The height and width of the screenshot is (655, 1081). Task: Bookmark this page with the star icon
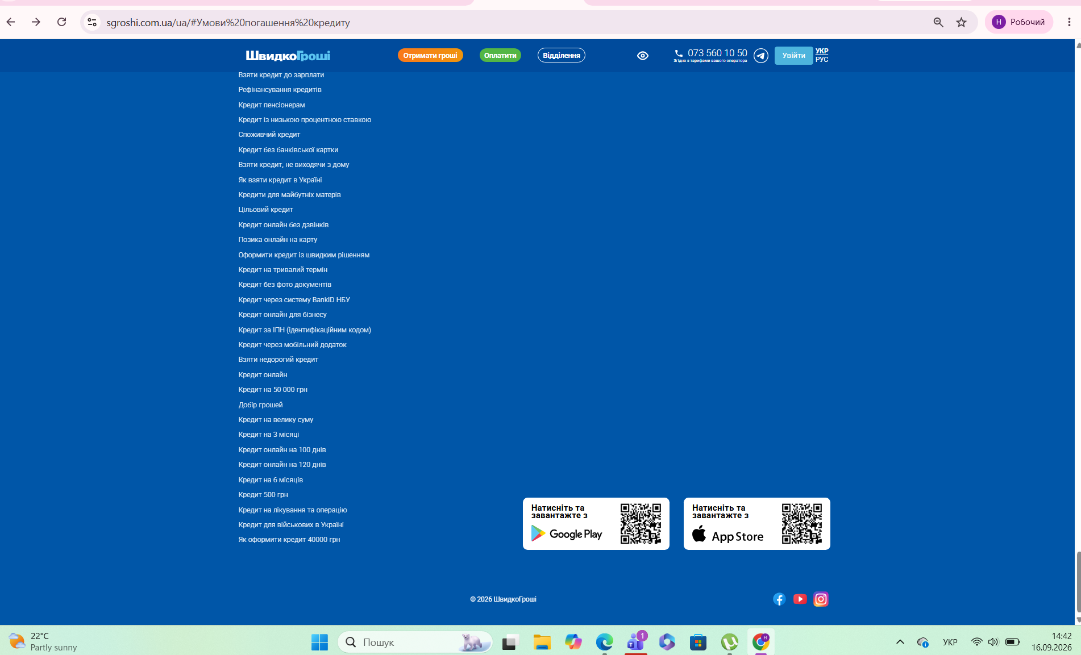(x=961, y=22)
